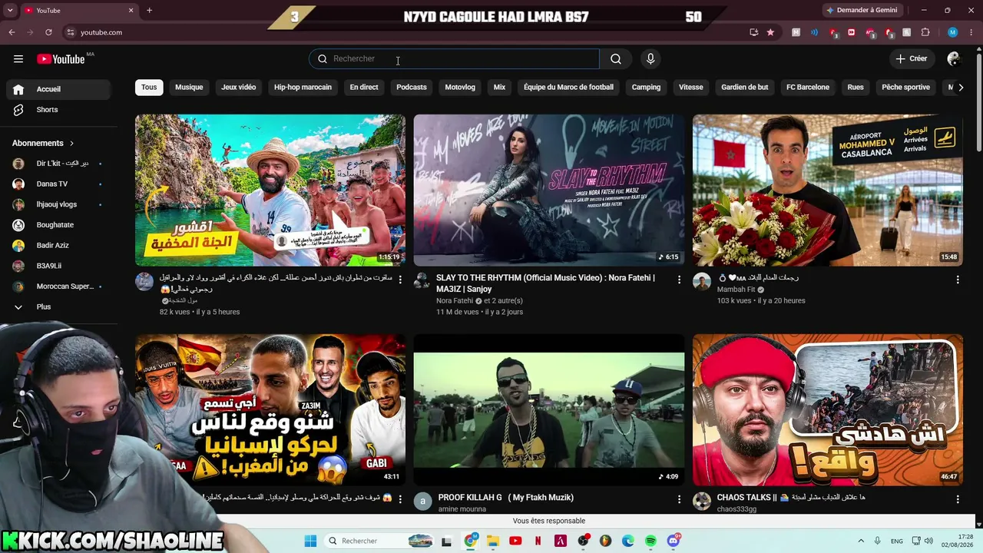This screenshot has height=553, width=983.
Task: Open options for CHAOS TALKS video
Action: pyautogui.click(x=958, y=499)
